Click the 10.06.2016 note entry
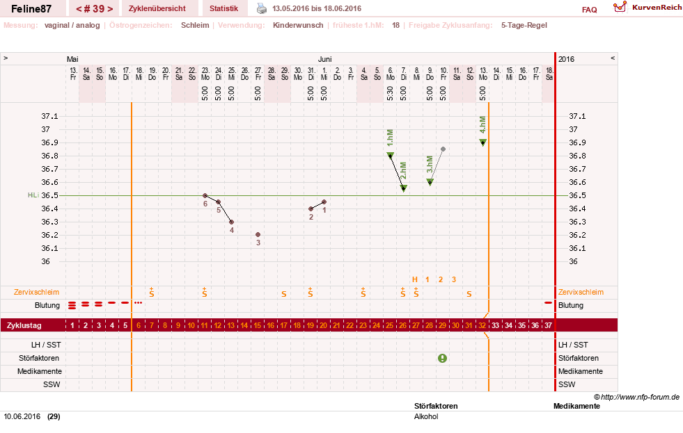Viewport: 683px width, 433px height. click(x=32, y=416)
